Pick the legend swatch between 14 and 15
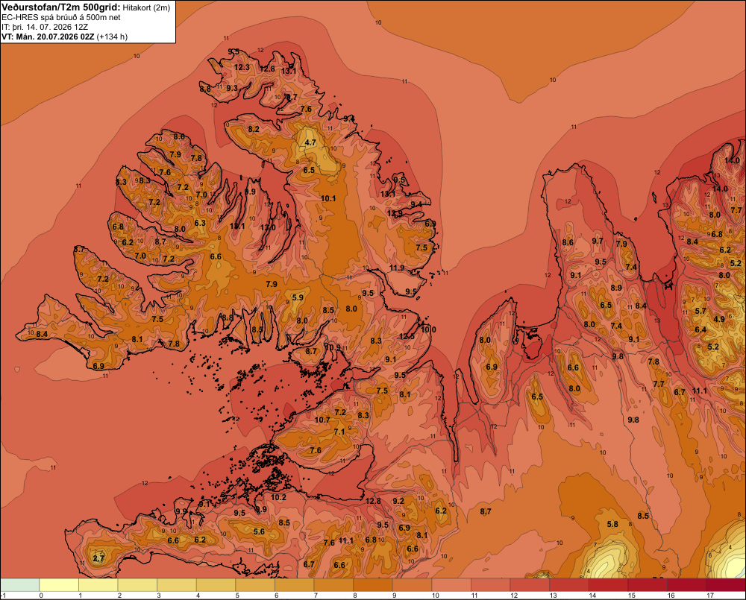The width and height of the screenshot is (746, 600). tap(609, 584)
